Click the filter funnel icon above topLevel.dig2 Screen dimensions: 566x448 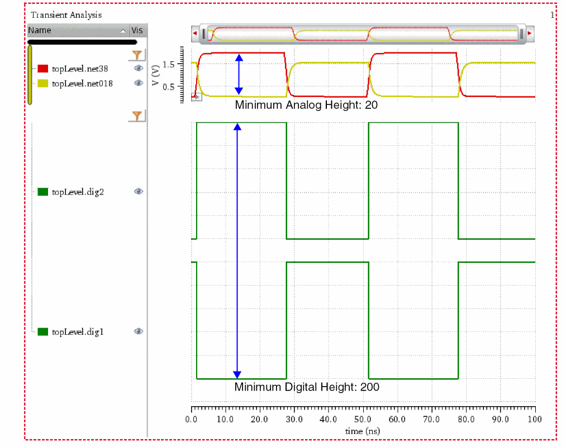[137, 116]
